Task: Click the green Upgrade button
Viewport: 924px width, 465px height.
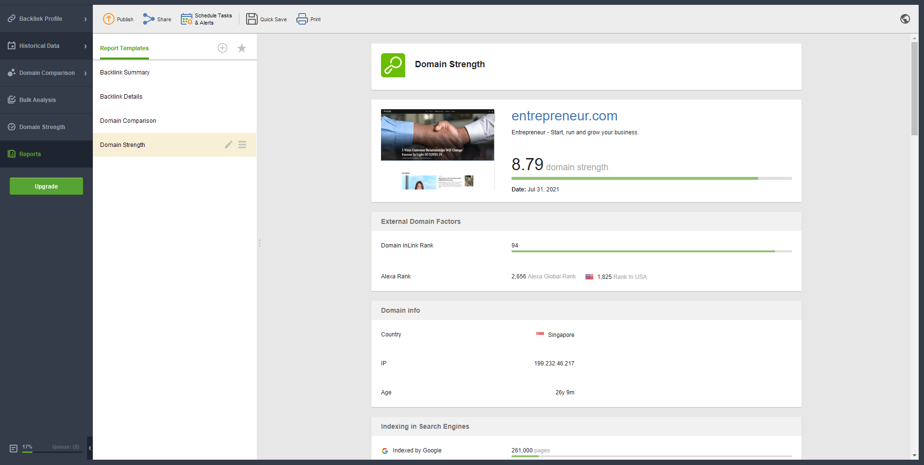Action: click(46, 186)
